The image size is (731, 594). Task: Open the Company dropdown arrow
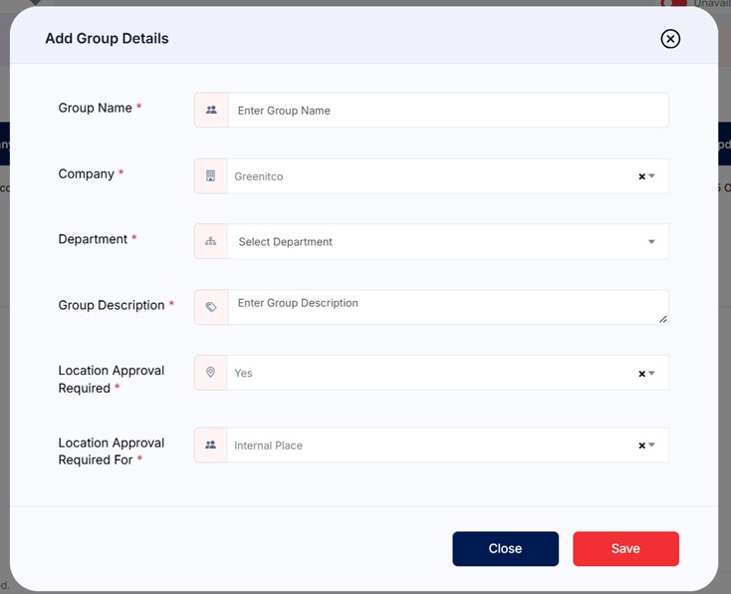point(651,176)
